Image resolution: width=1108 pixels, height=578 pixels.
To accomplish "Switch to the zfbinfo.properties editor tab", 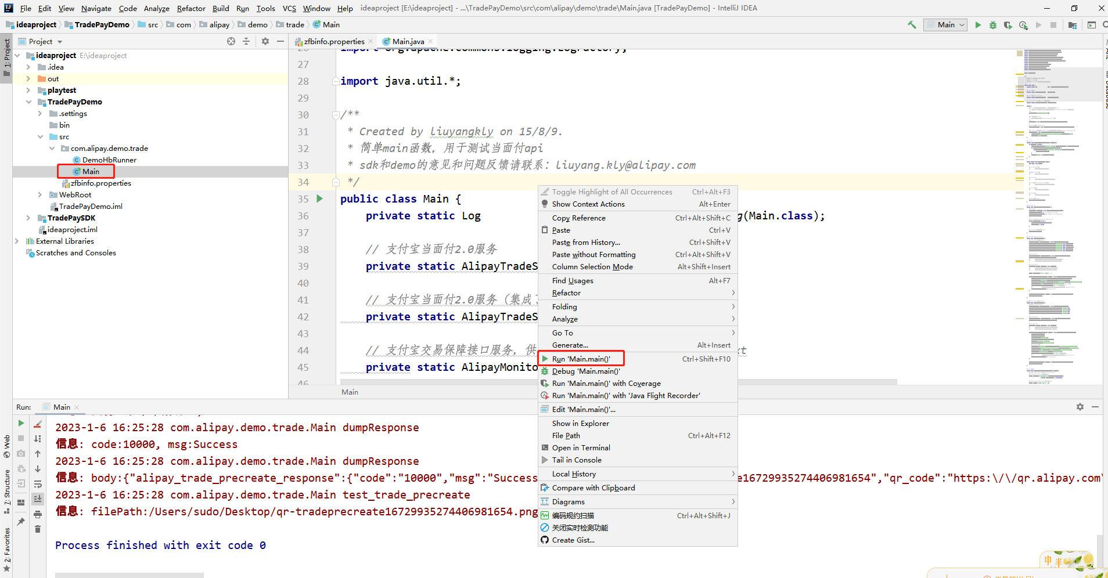I will tap(334, 41).
